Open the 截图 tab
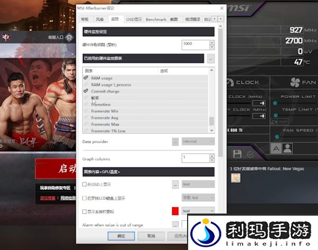318x250 pixels. tap(174, 20)
